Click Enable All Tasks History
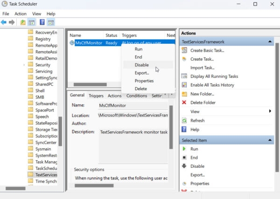This screenshot has width=280, height=199. [x=212, y=85]
